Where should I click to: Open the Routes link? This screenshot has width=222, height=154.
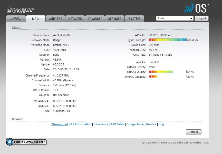pyautogui.click(x=151, y=124)
